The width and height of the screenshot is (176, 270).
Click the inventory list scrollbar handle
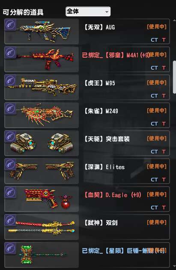pos(174,77)
